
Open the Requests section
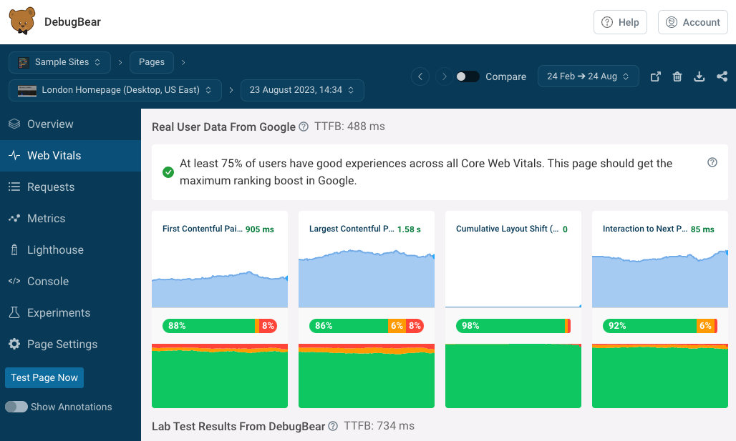[x=70, y=187]
